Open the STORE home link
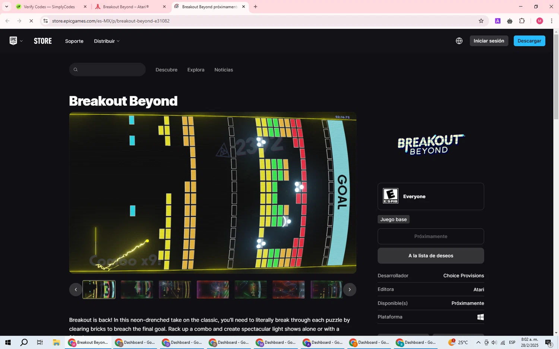Image resolution: width=559 pixels, height=349 pixels. click(43, 41)
